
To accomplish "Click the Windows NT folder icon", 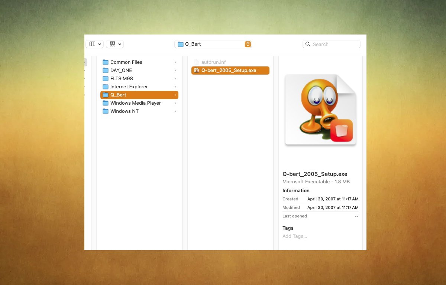I will click(106, 111).
